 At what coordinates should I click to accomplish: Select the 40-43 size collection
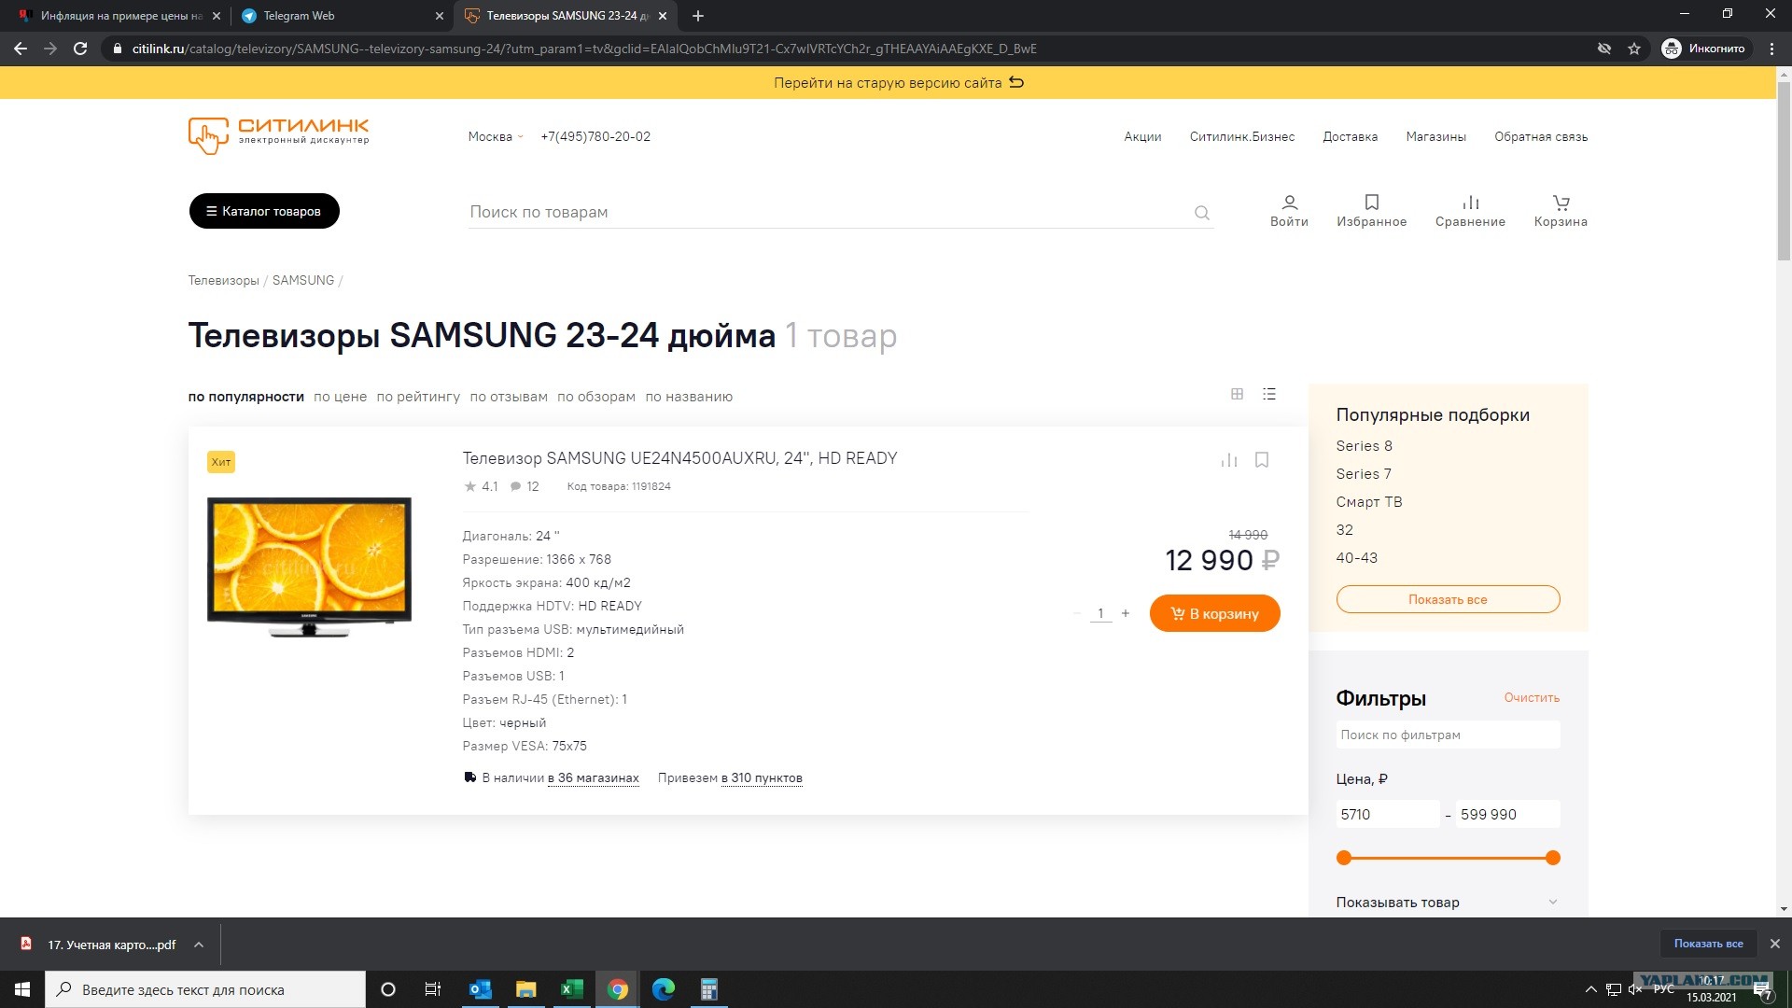[1356, 558]
